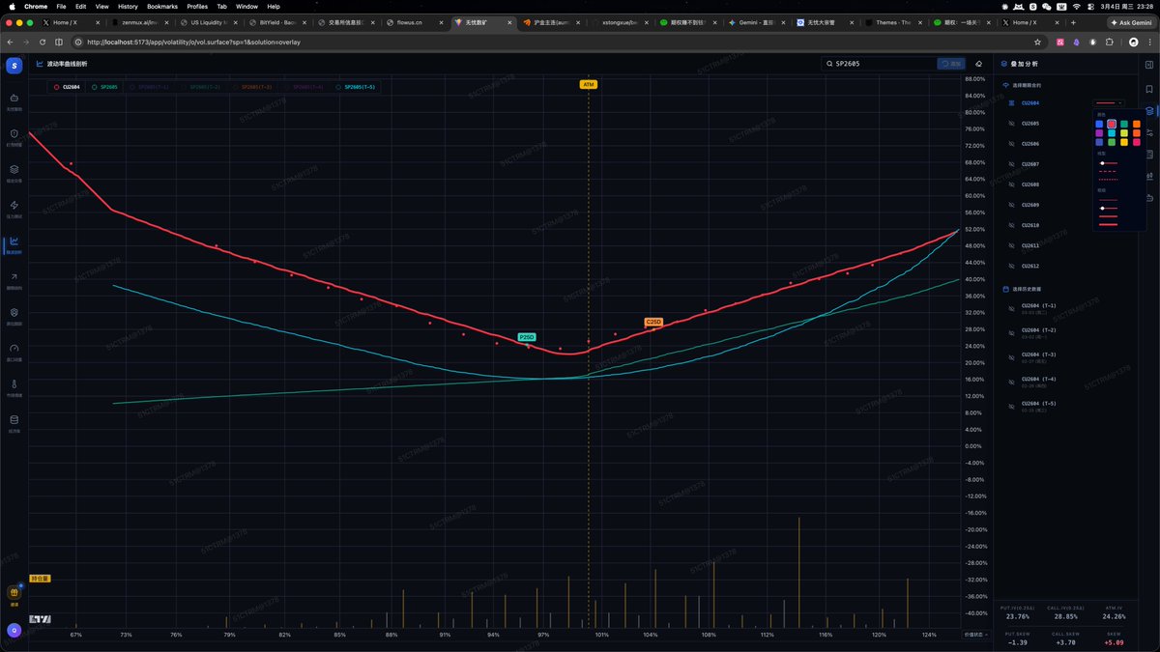1160x652 pixels.
Task: Pick the orange swatch in the first row
Action: pyautogui.click(x=1137, y=124)
